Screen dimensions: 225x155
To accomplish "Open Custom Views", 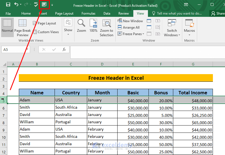I will pos(46,32).
